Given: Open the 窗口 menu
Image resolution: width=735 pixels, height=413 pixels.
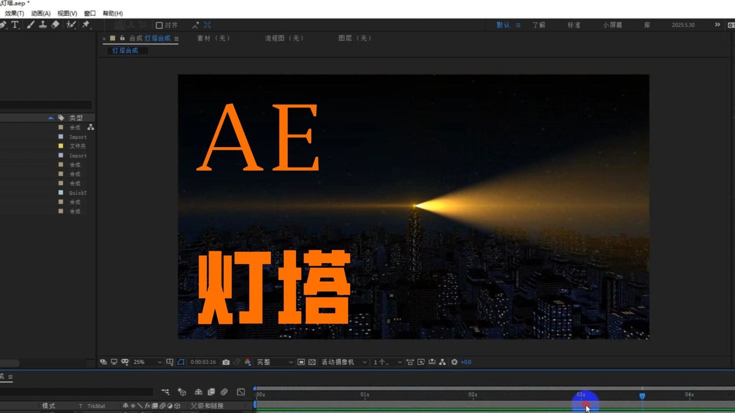Looking at the screenshot, I should click(x=90, y=13).
